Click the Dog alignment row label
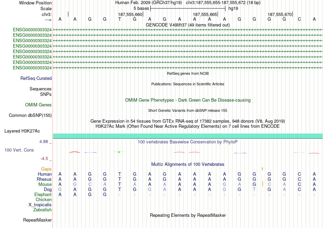This screenshot has height=228, width=323. click(48, 190)
